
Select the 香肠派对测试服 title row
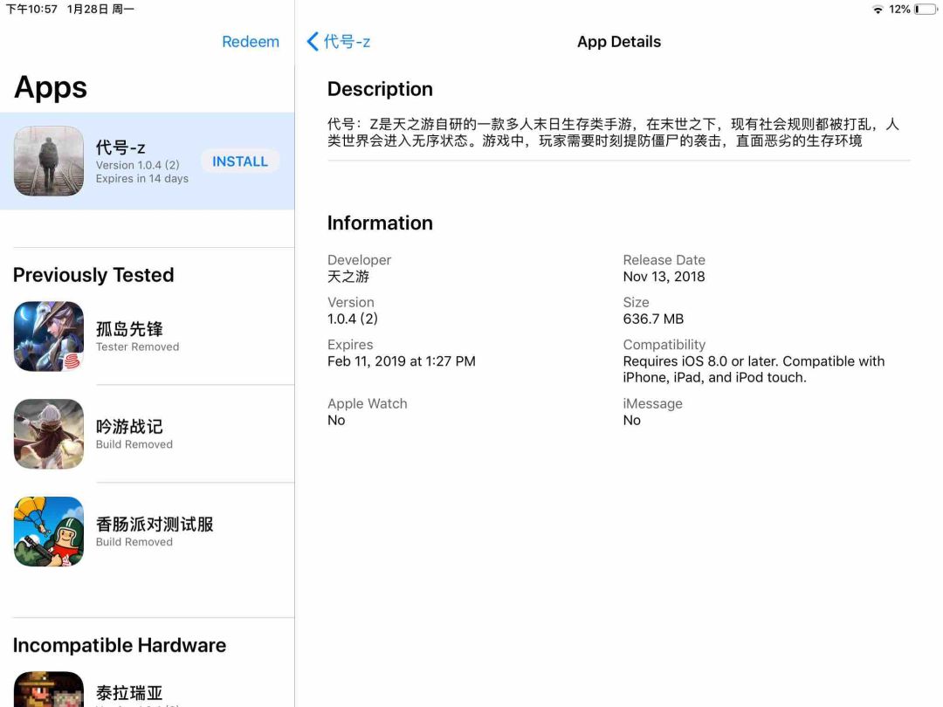pos(155,525)
